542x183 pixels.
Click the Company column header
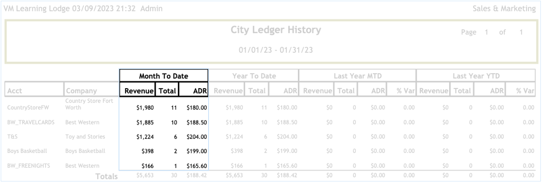click(x=81, y=91)
